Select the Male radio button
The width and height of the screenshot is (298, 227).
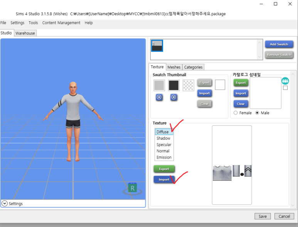(x=257, y=113)
